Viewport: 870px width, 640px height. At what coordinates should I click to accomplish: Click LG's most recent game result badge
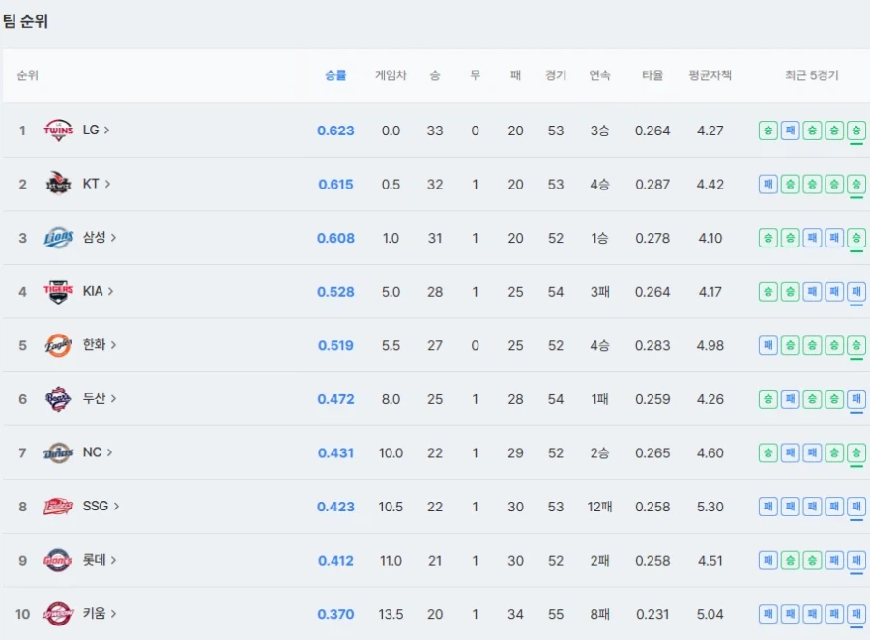point(856,131)
